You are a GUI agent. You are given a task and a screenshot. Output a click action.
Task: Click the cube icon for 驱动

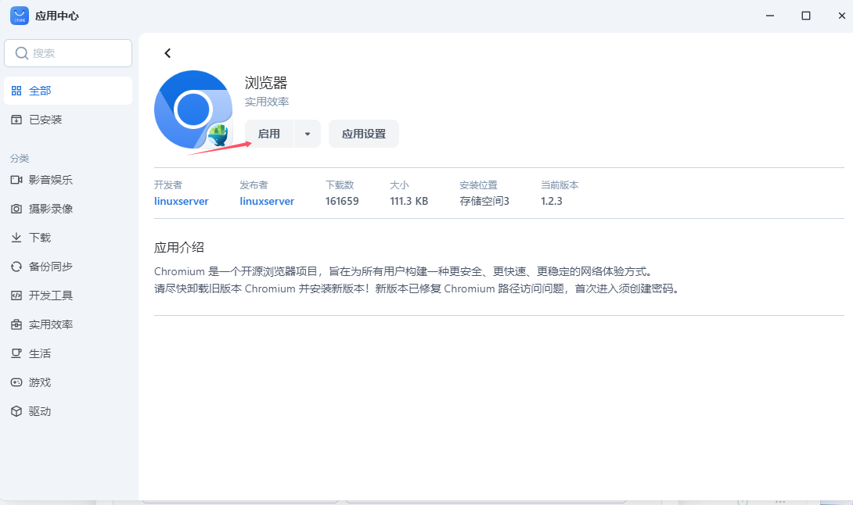pyautogui.click(x=16, y=411)
